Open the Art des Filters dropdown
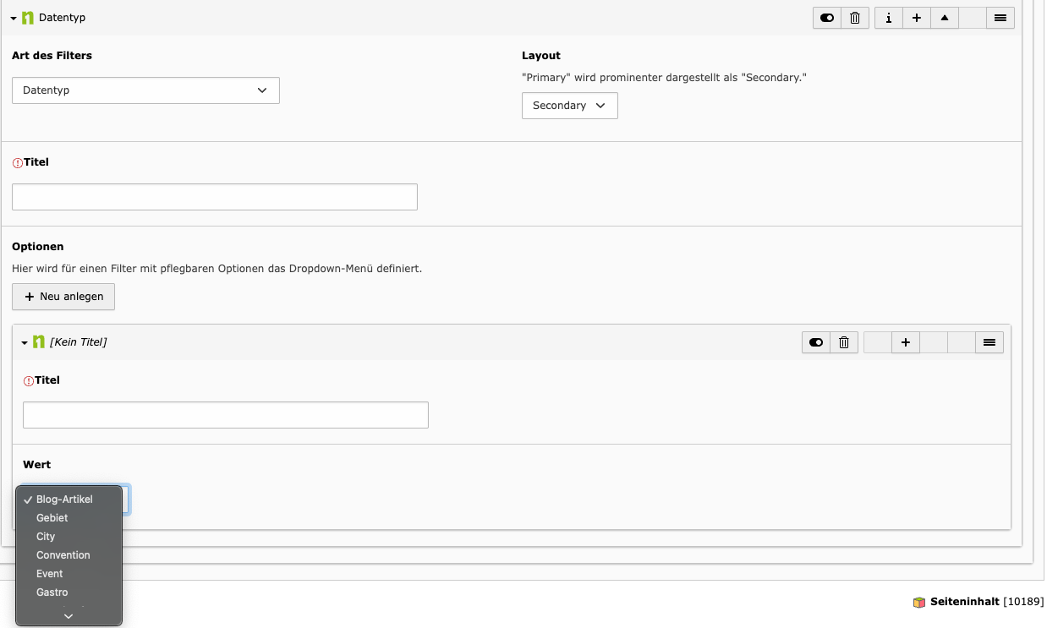Screen dimensions: 1058x628 coord(145,90)
